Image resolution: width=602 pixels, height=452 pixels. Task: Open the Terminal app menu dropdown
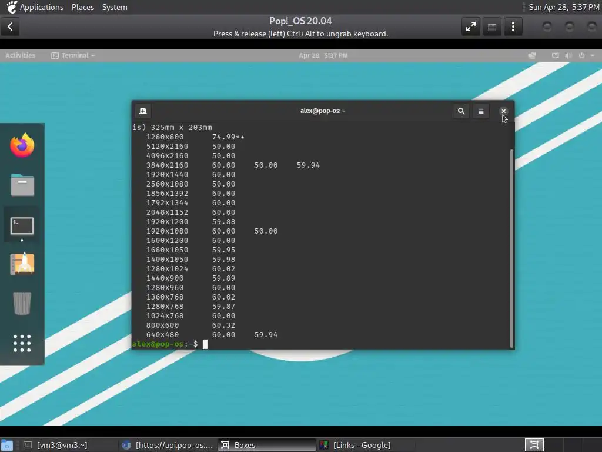(73, 55)
